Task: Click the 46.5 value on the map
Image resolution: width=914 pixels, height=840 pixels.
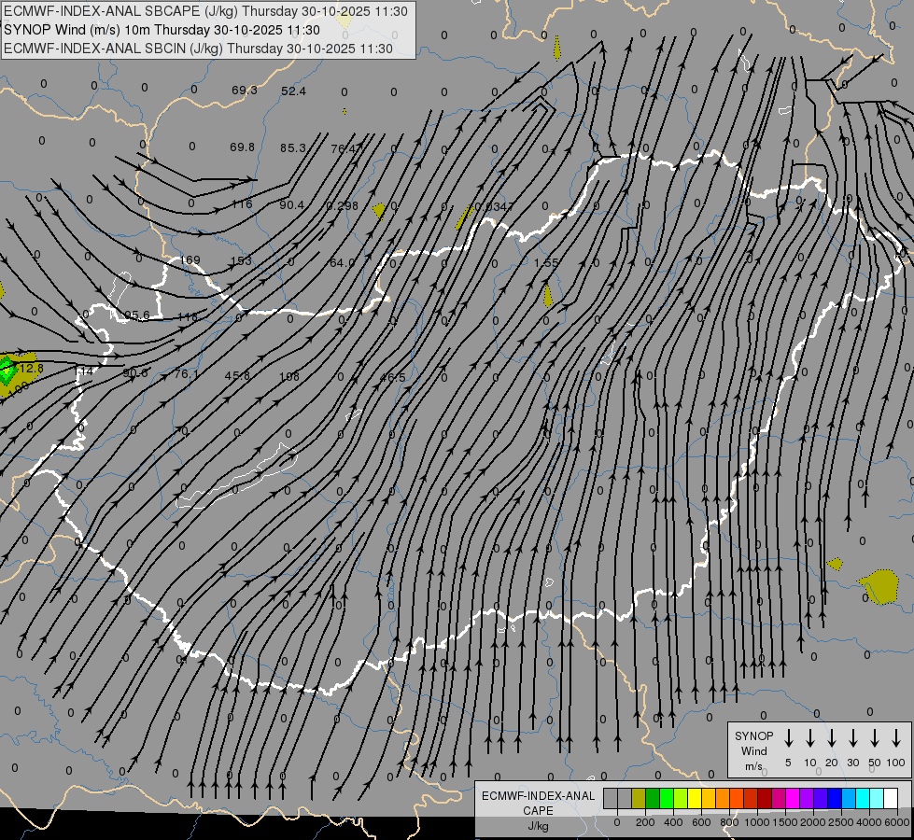Action: tap(392, 378)
